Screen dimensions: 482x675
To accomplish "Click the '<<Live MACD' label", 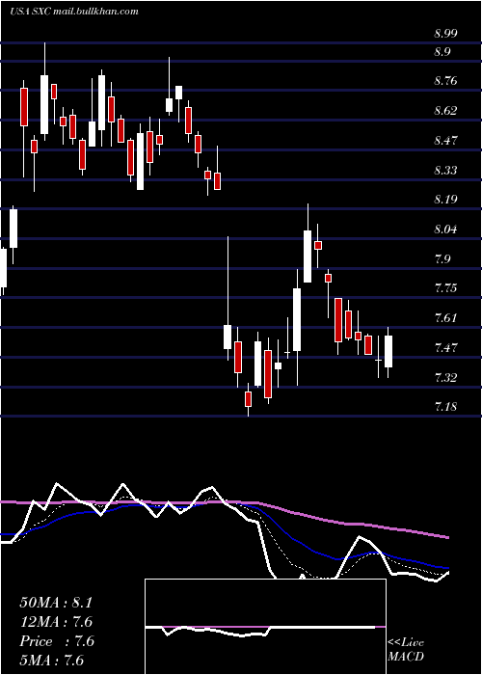I will coord(406,650).
